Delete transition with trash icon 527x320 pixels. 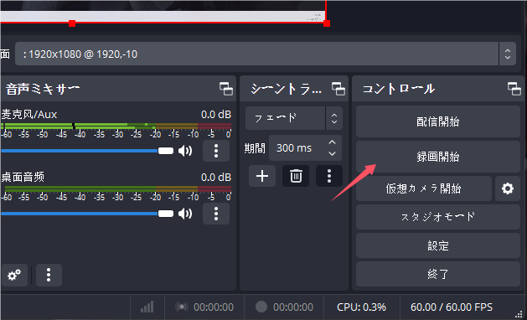(x=296, y=176)
